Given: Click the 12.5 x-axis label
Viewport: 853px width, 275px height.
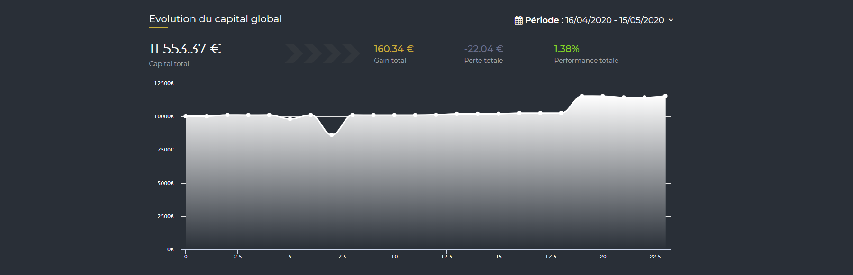Looking at the screenshot, I should (446, 257).
